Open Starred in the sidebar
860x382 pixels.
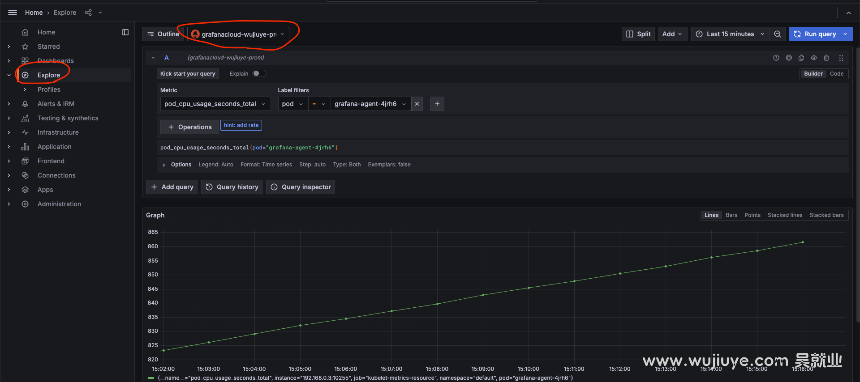[x=48, y=47]
